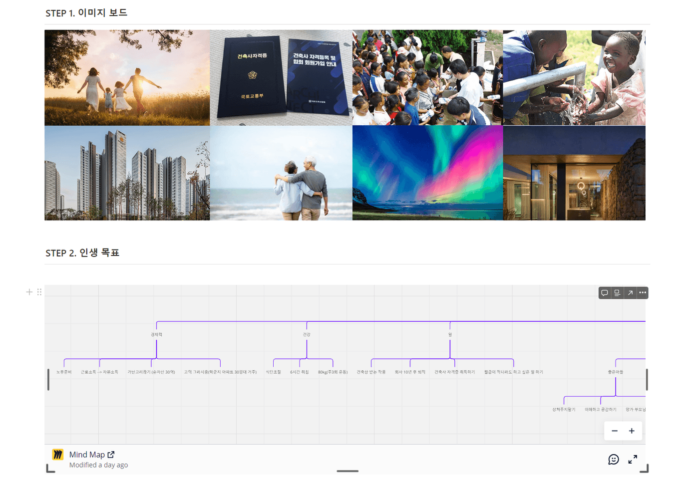Open the child washing hands photo

coord(574,78)
